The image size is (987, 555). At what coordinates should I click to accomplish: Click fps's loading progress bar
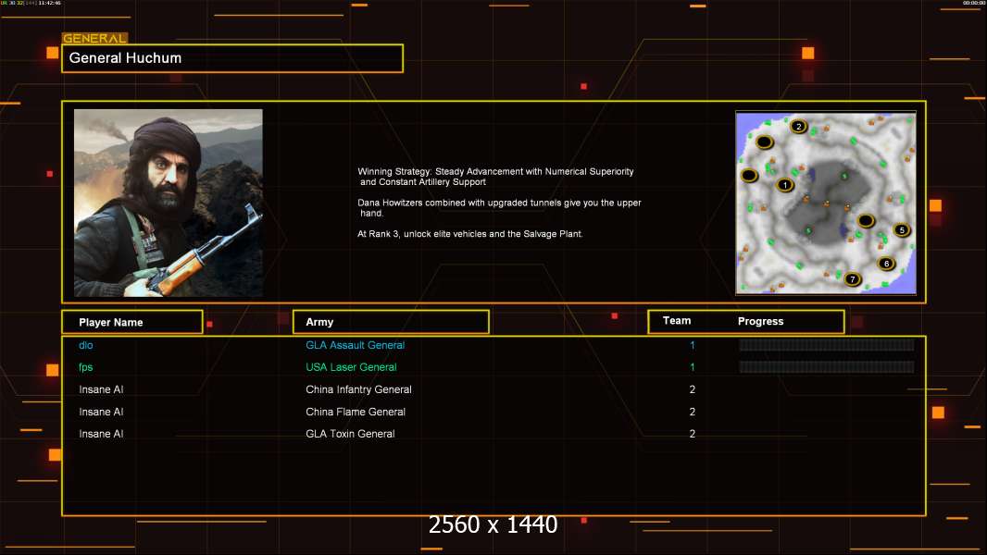[827, 366]
